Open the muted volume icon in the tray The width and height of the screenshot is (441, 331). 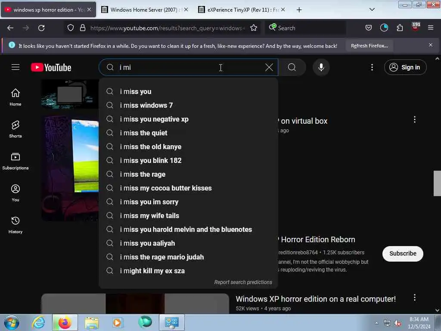pyautogui.click(x=398, y=323)
